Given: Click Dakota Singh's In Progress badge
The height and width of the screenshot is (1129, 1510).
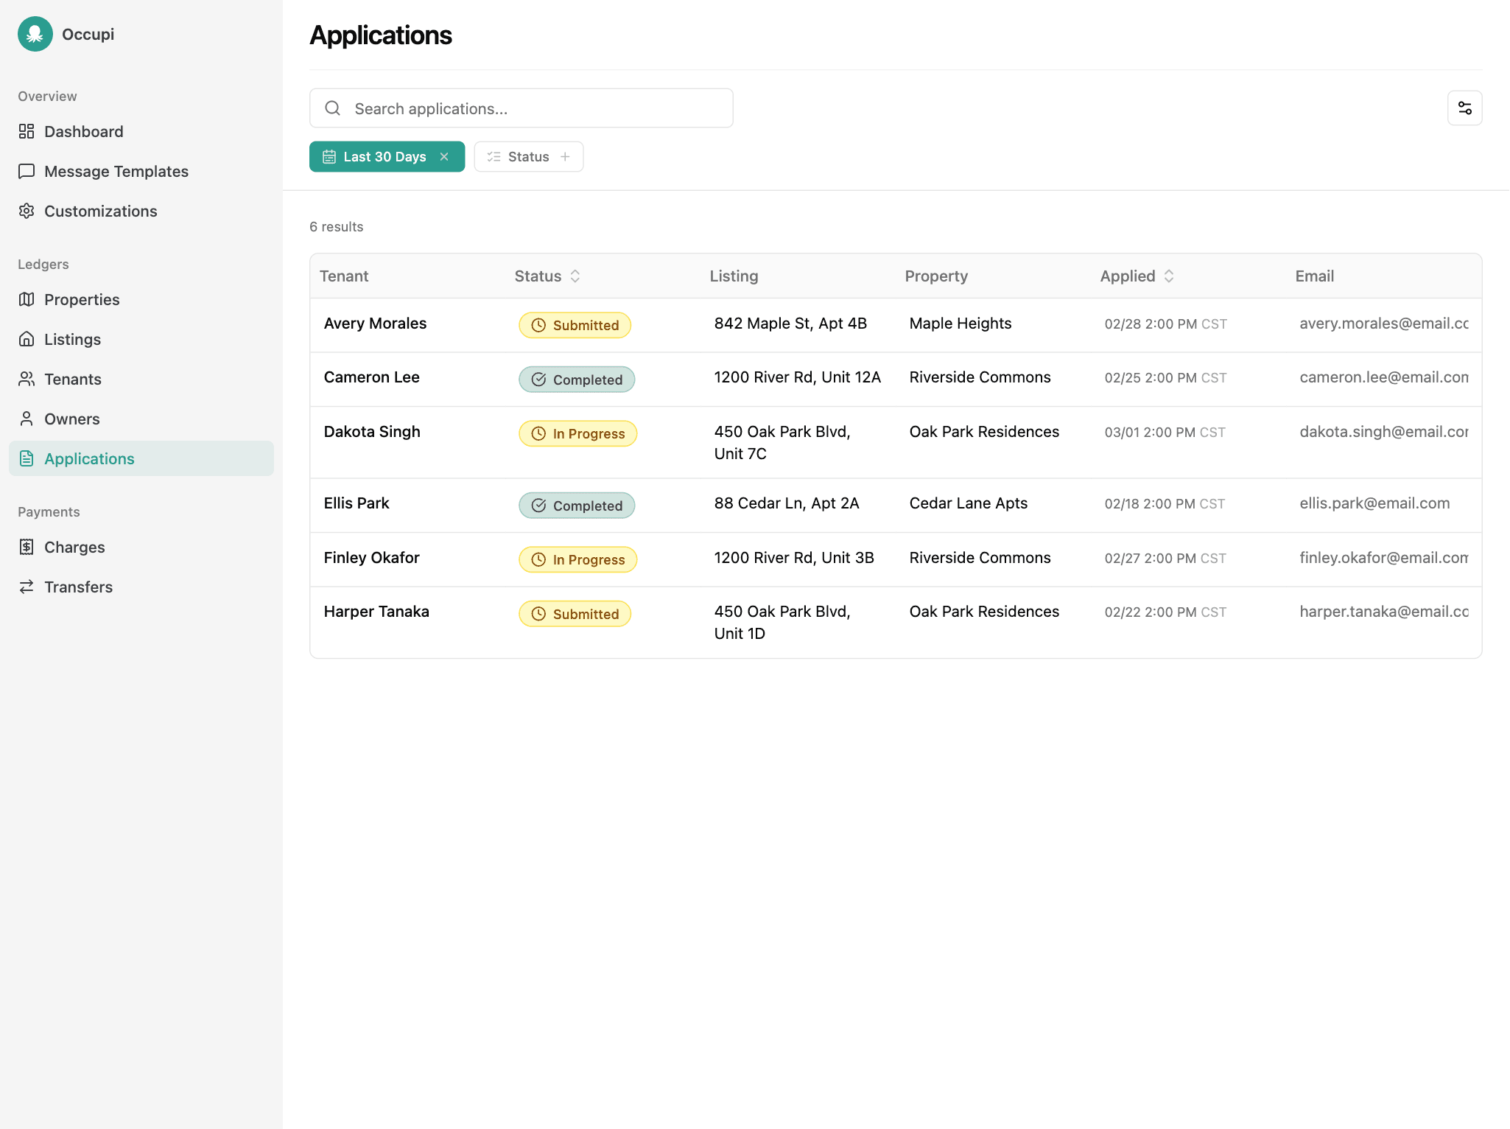Looking at the screenshot, I should [x=577, y=433].
